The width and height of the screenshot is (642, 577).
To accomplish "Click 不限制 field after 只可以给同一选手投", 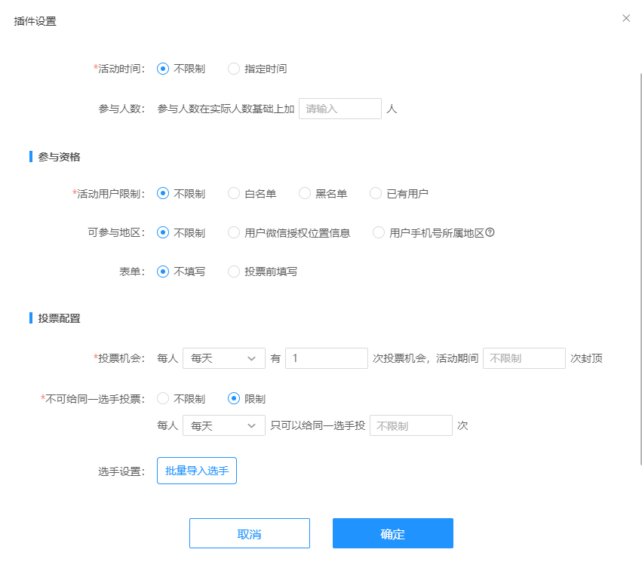I will point(411,425).
